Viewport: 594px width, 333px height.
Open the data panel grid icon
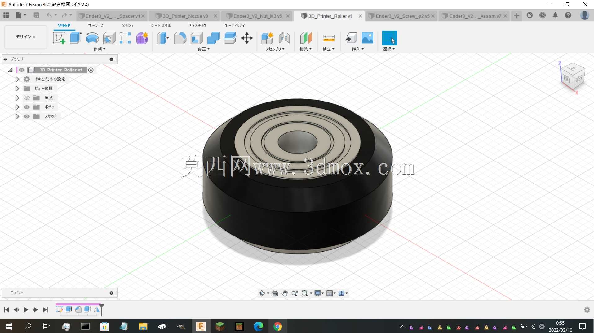6,15
